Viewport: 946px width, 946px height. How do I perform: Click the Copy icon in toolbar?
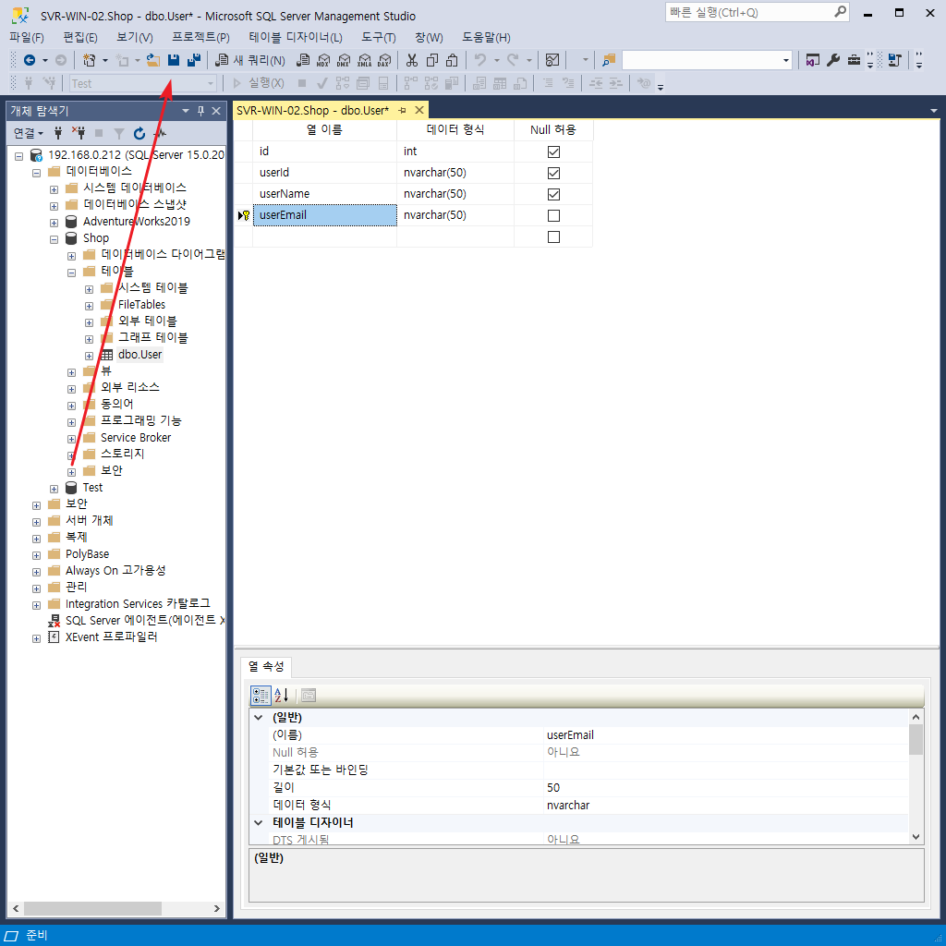tap(432, 60)
